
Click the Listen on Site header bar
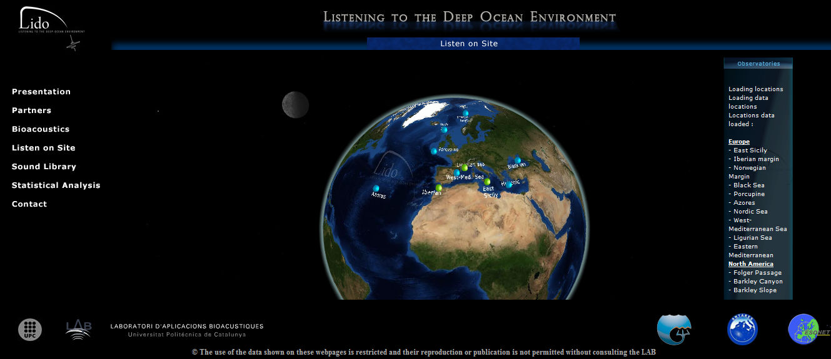click(473, 44)
